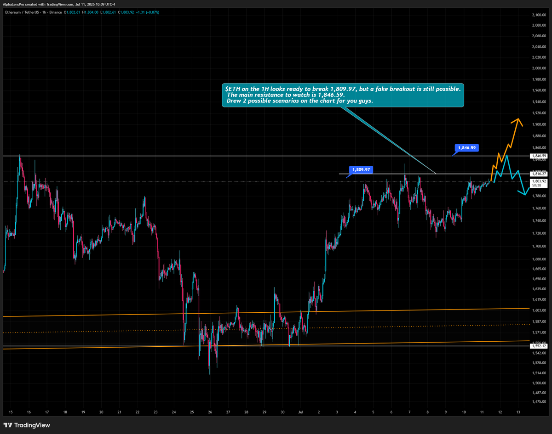Click the header text 'AlphaLensPro created with TradingView.com'
This screenshot has width=552, height=434.
coord(38,4)
